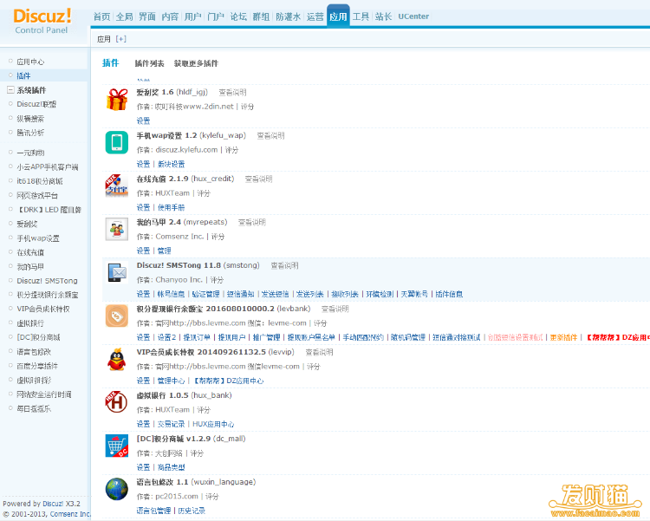Click the shopping cart icon for [DC]积分商城
Viewport: 650px width, 521px height.
117,446
